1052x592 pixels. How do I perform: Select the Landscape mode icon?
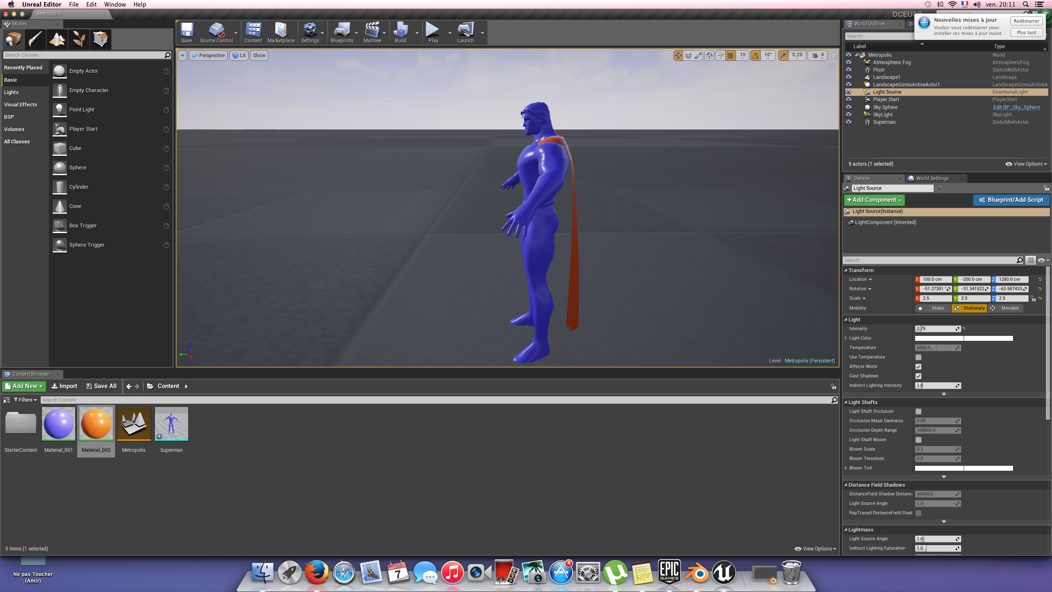pos(57,39)
